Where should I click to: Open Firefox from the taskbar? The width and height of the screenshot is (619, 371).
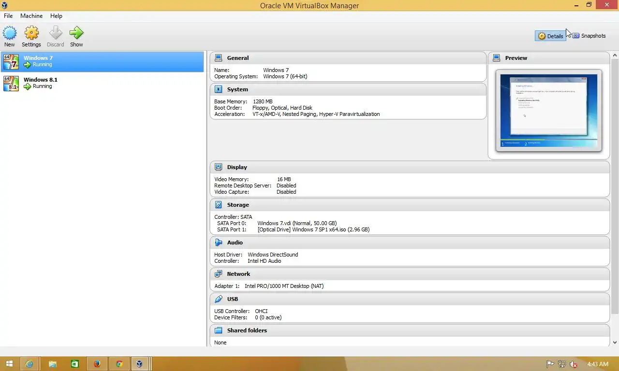click(x=97, y=364)
